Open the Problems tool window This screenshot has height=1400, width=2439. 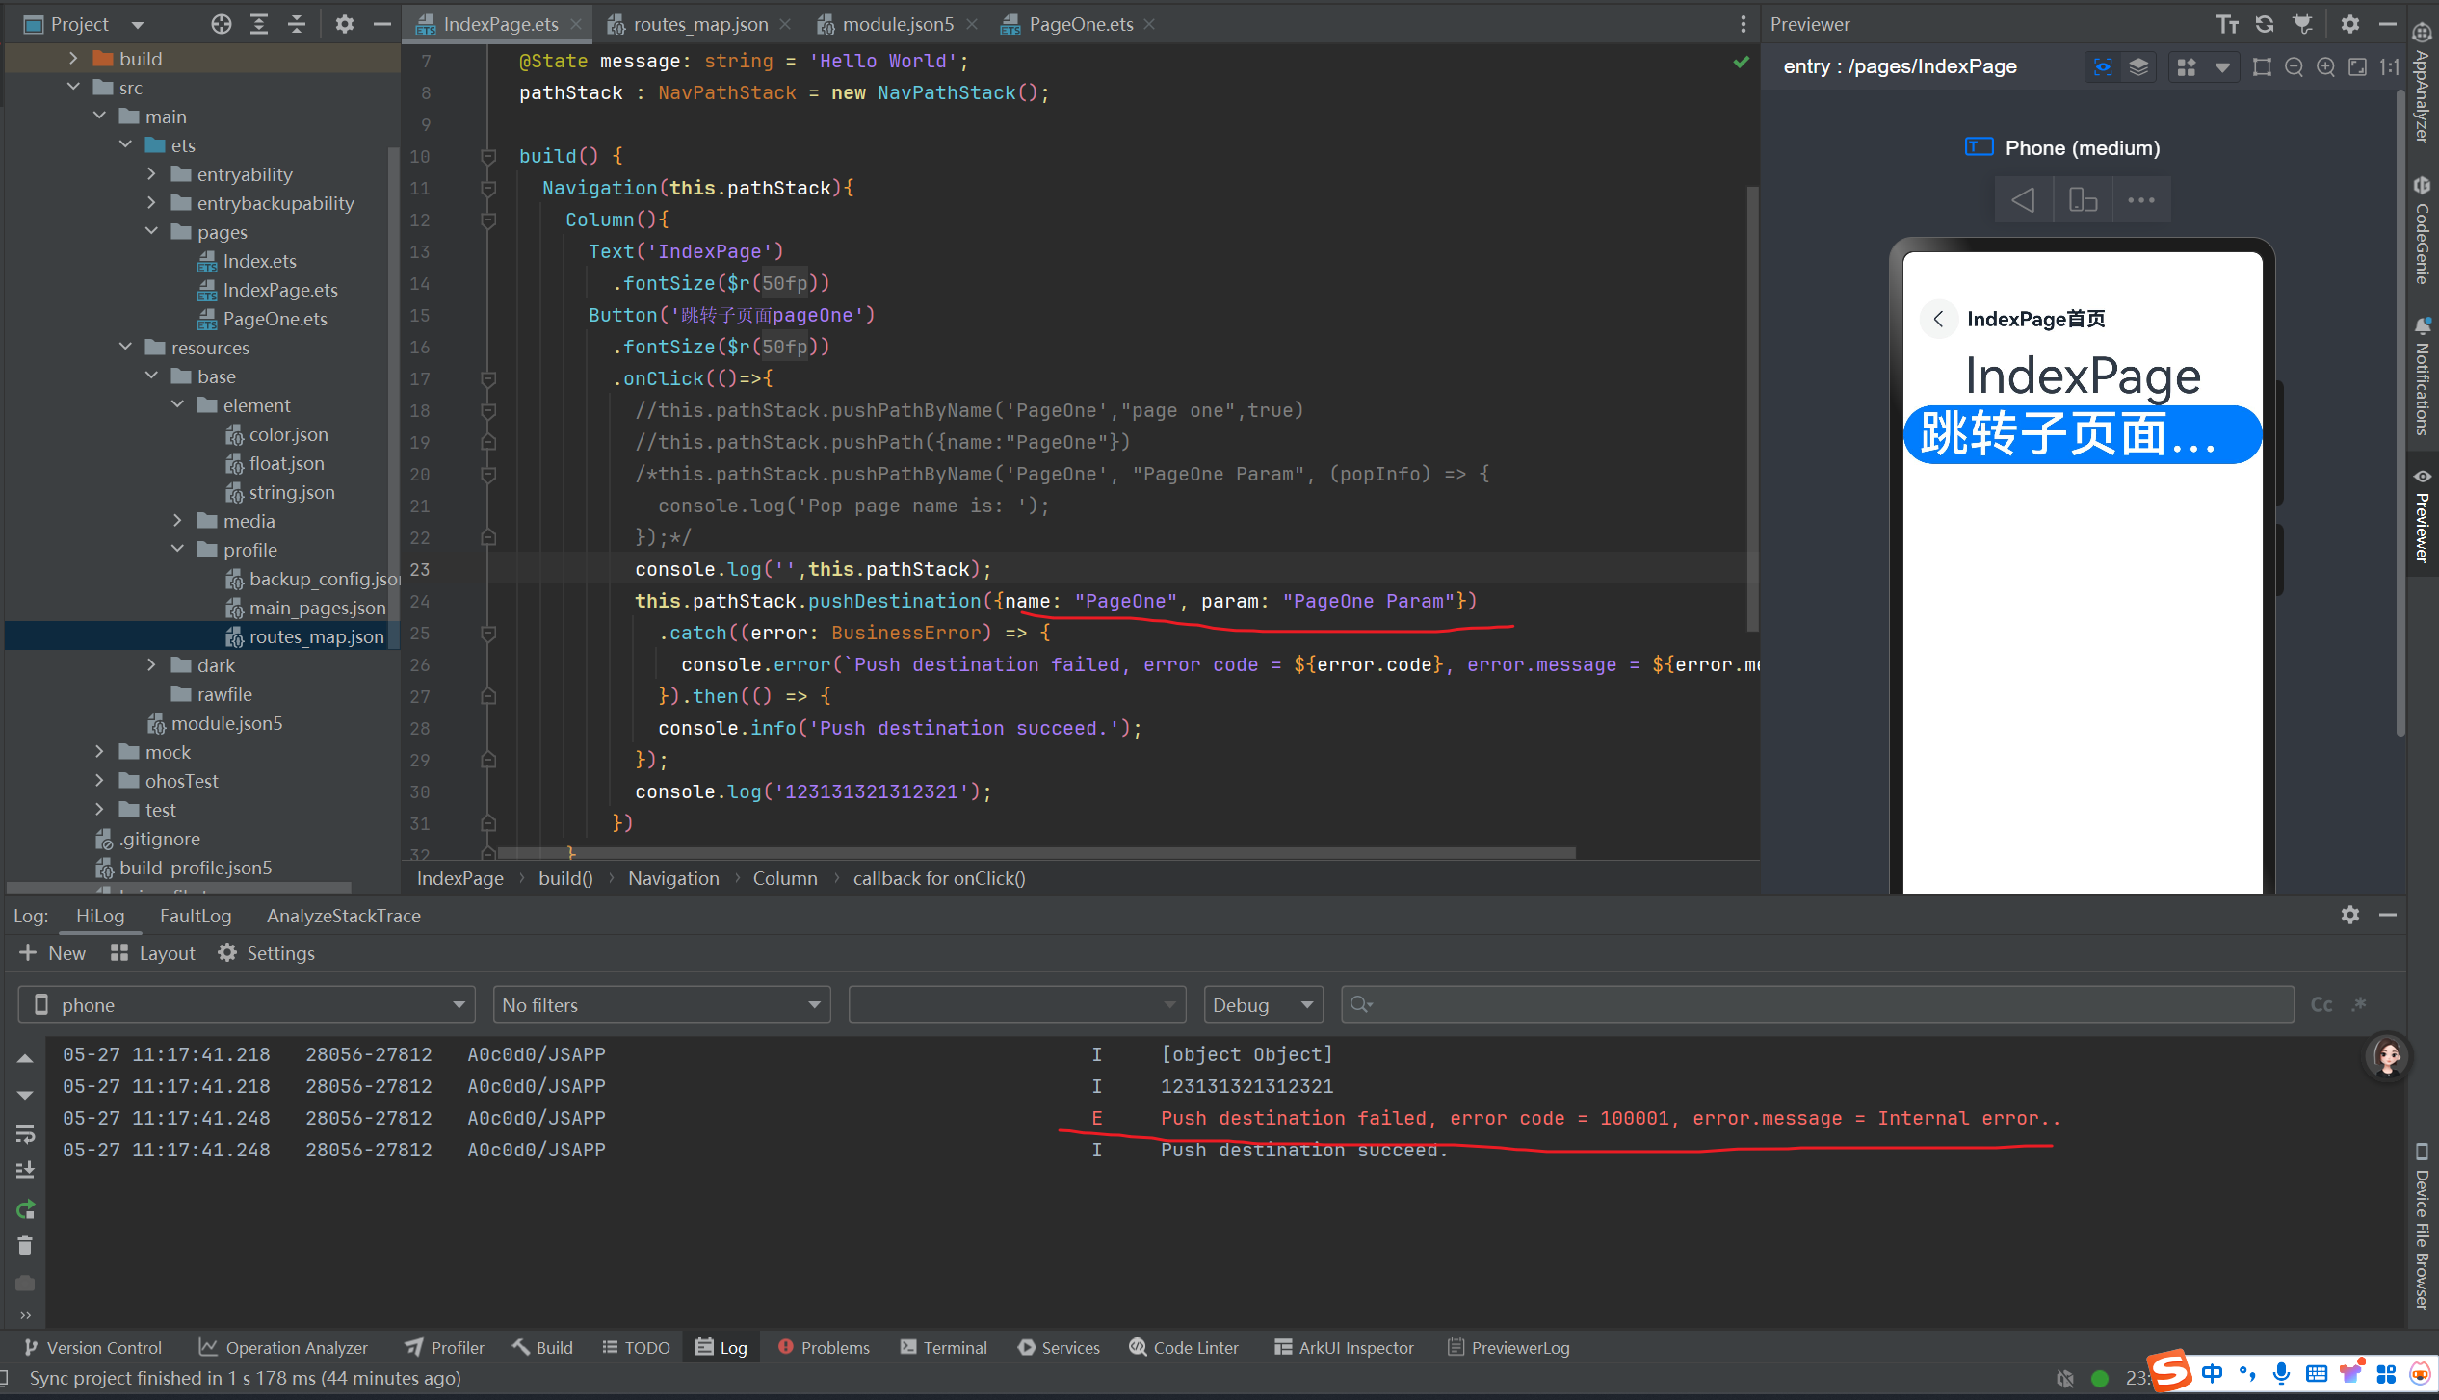(824, 1348)
